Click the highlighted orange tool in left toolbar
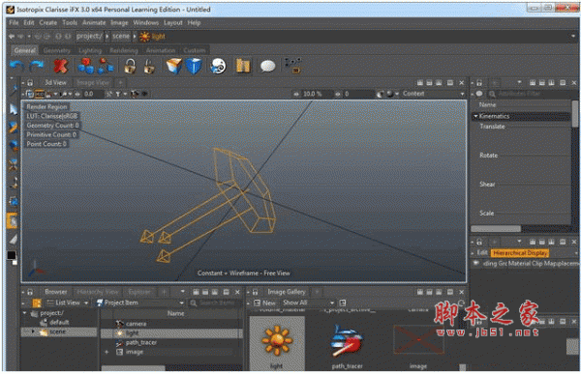 point(13,221)
